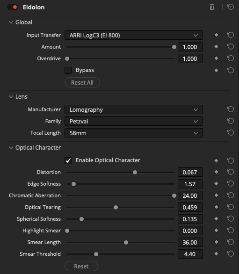Reset the Overdrive parameter
Viewport: 239px width, 274px height.
231,58
